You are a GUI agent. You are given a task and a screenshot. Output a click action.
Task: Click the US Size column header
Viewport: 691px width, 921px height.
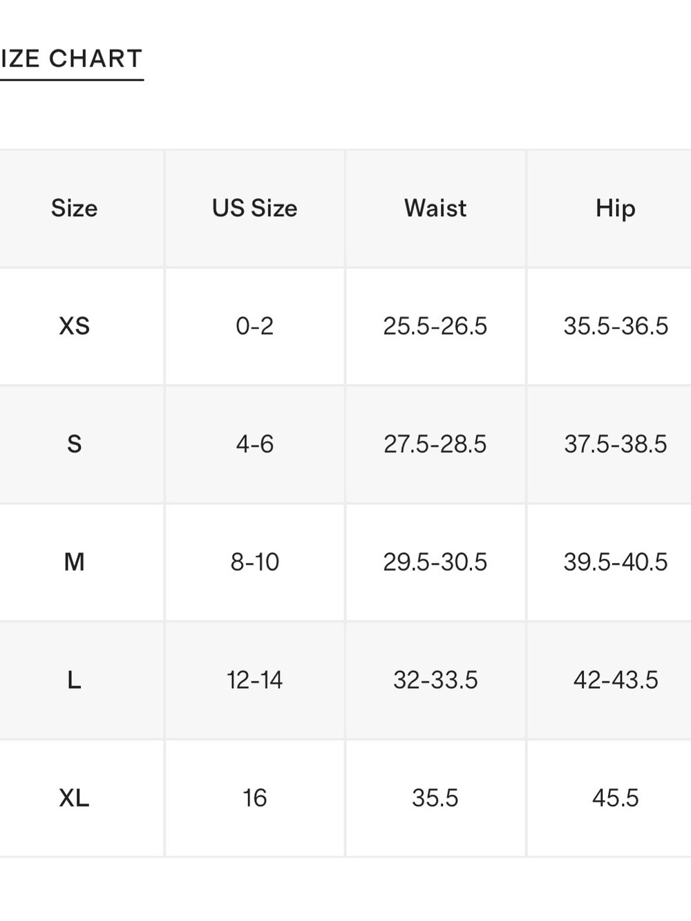point(254,208)
